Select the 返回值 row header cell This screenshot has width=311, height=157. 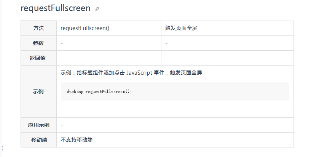tap(39, 58)
